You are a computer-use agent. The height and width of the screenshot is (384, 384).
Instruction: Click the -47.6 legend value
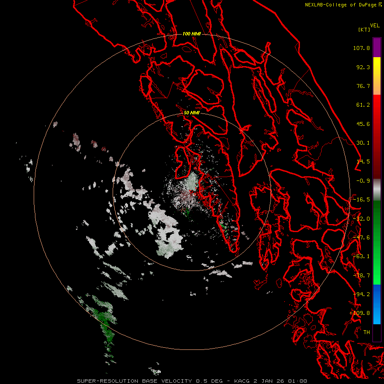(361, 238)
